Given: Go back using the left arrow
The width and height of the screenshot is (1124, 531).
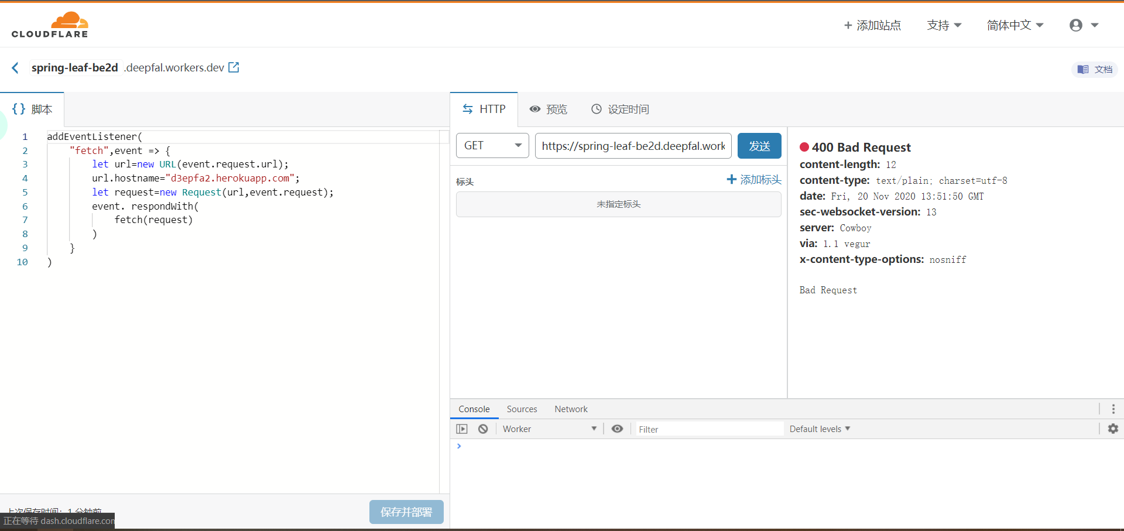Looking at the screenshot, I should coord(15,68).
